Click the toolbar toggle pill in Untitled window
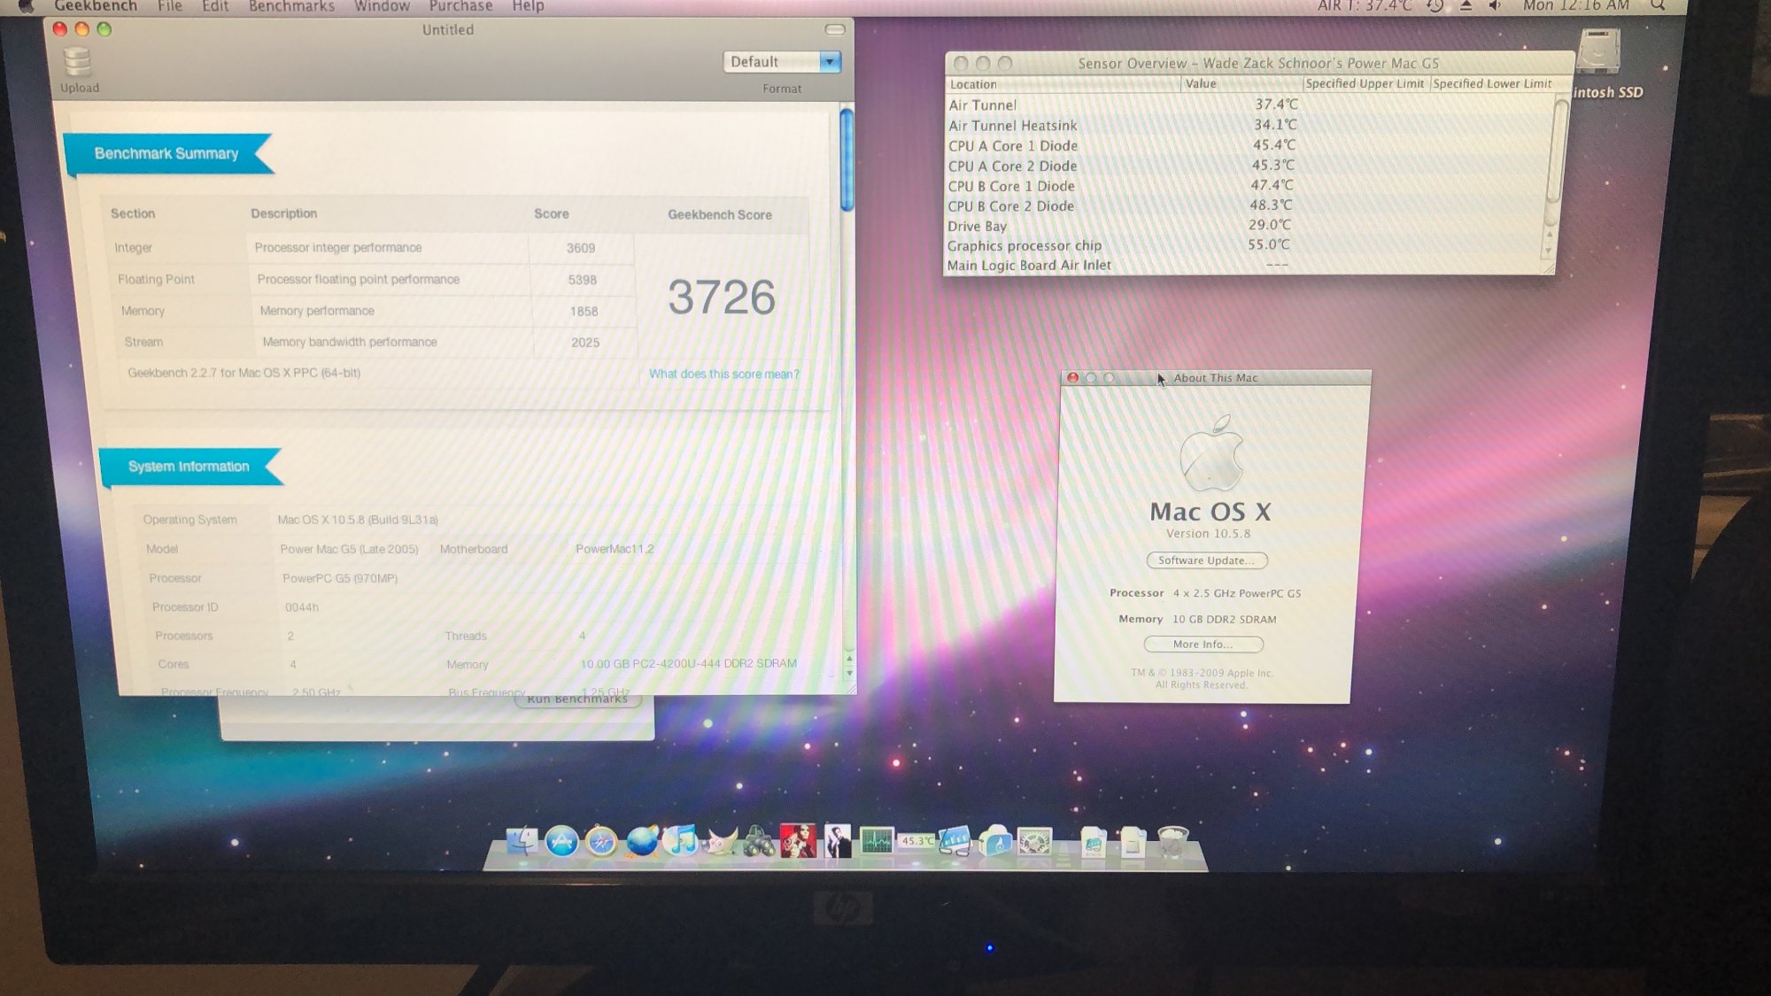Screen dimensions: 1771x996 (834, 30)
